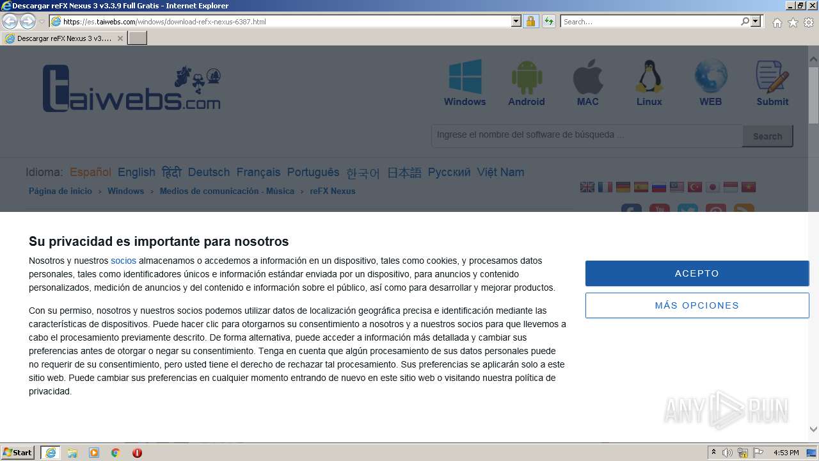Focus the software search name field
Image resolution: width=819 pixels, height=461 pixels.
[x=587, y=135]
